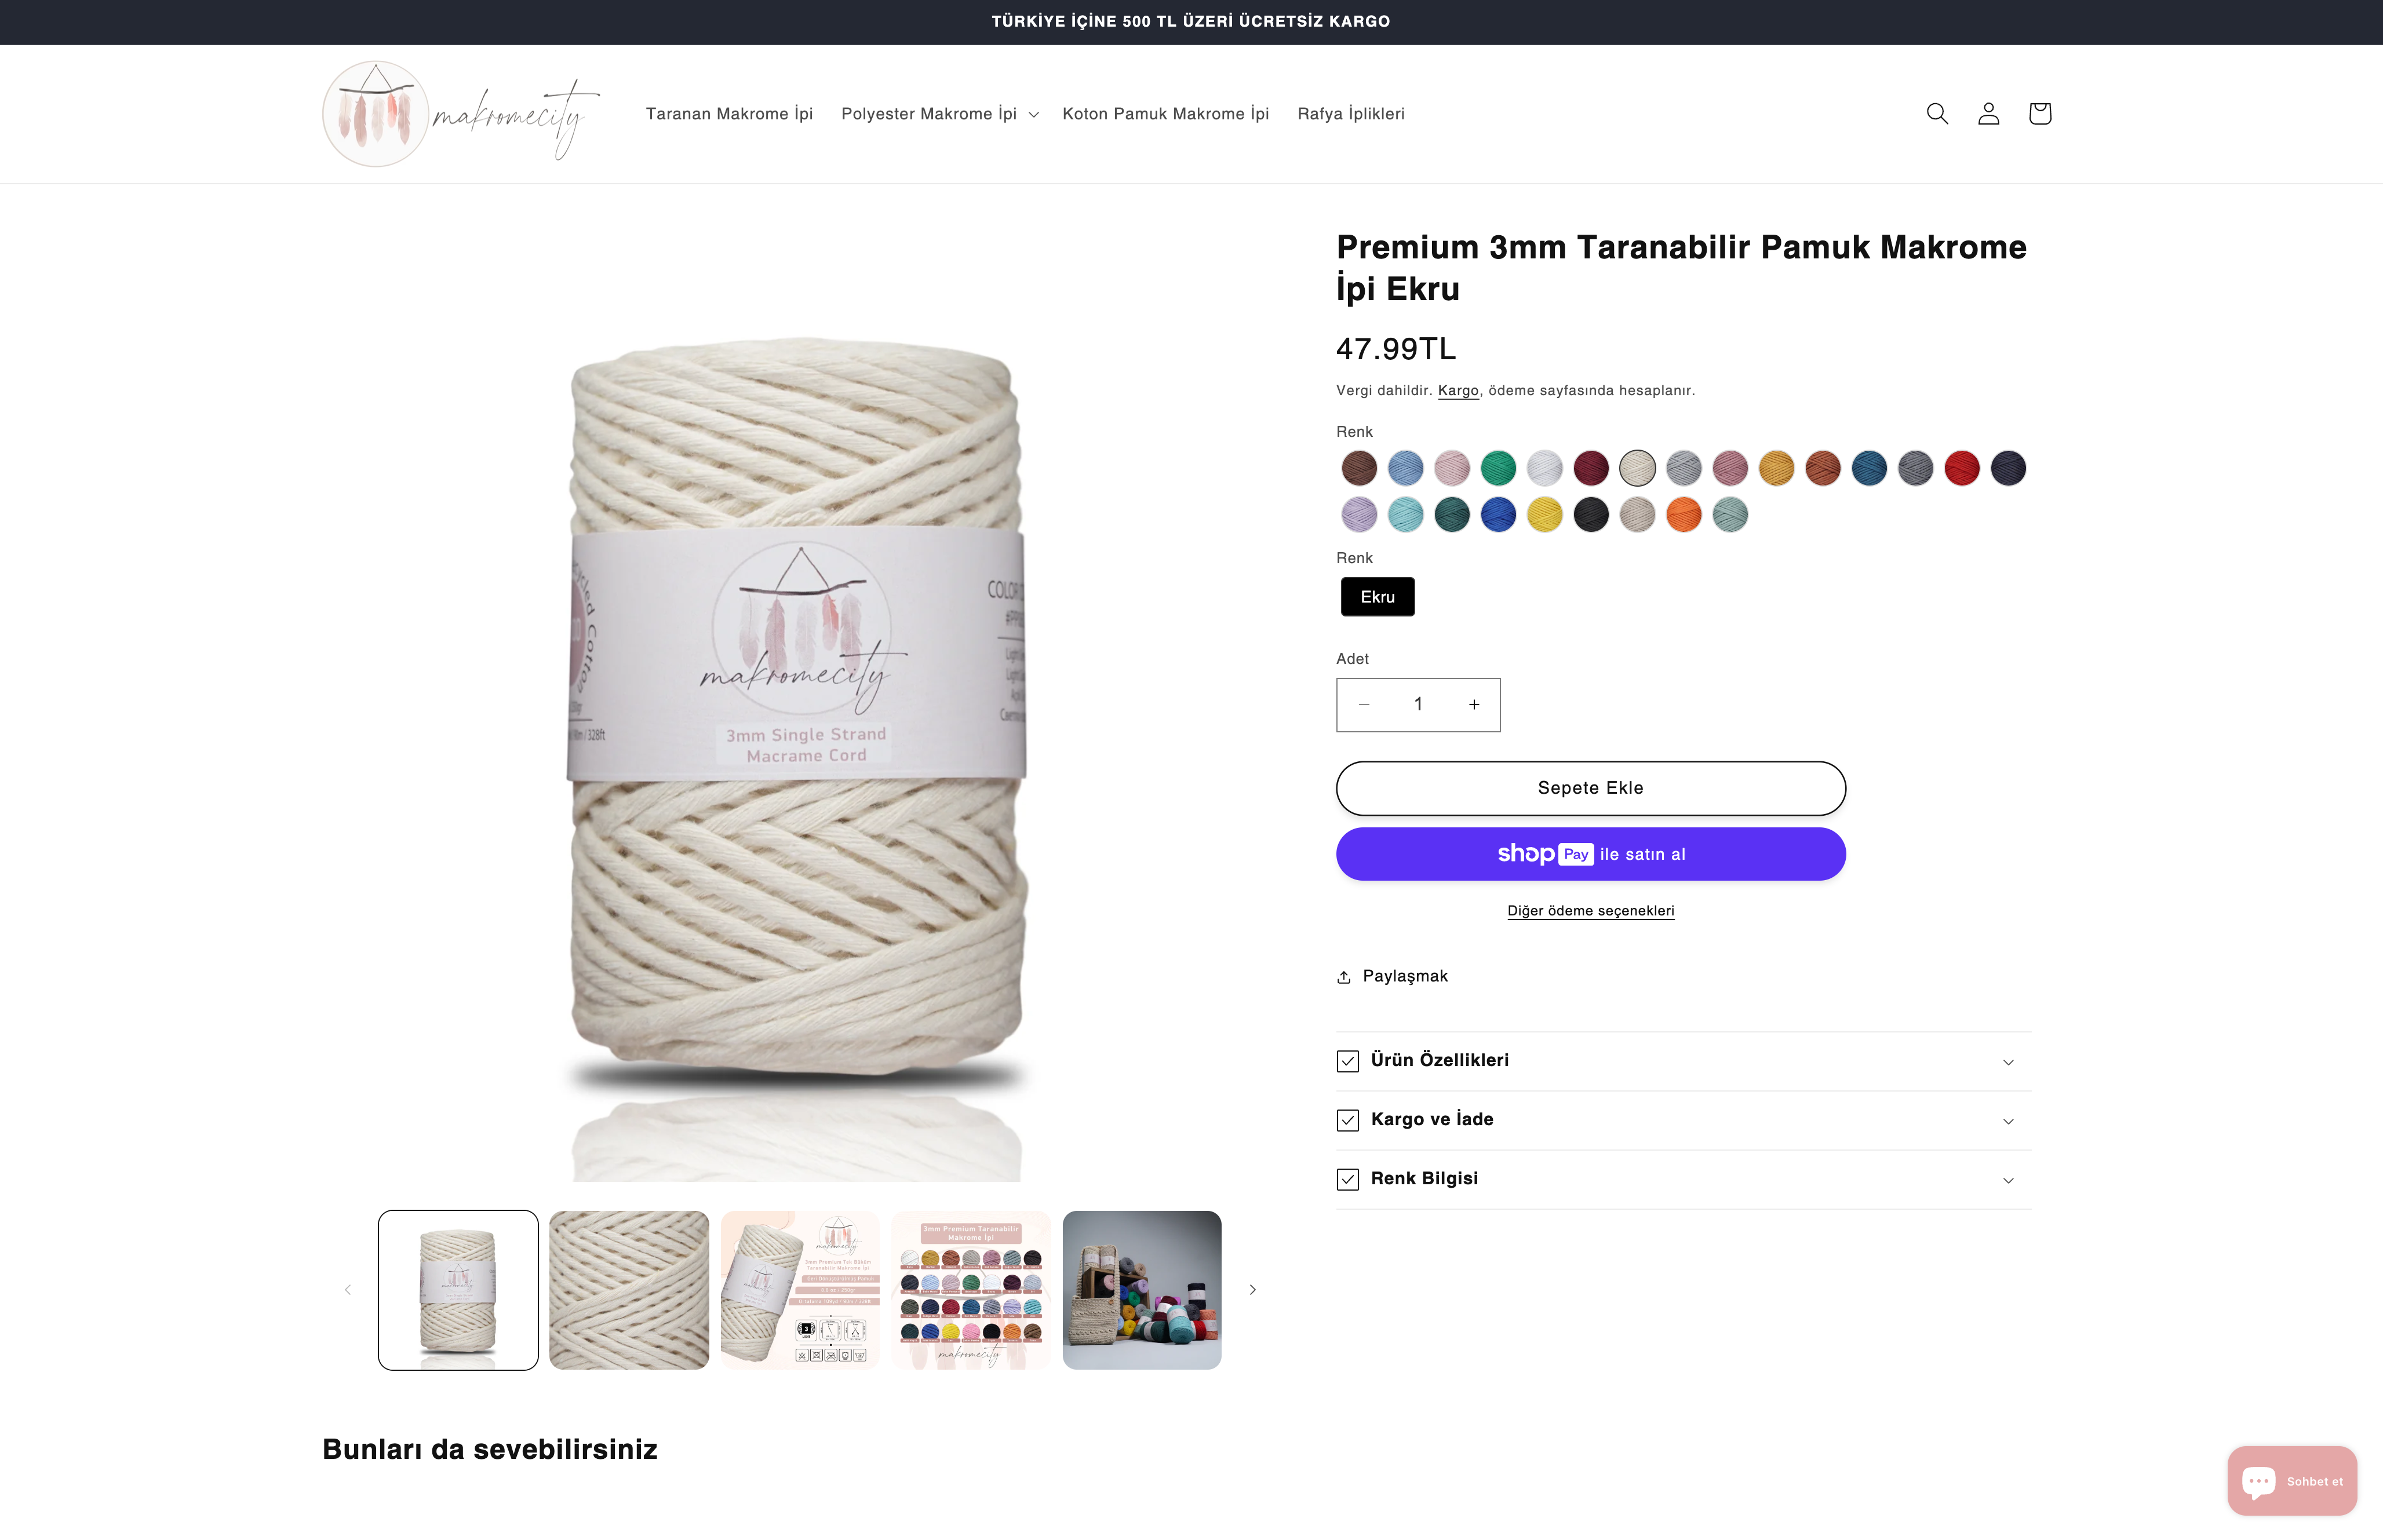Open the shopping cart icon
The width and height of the screenshot is (2383, 1540).
pos(2039,114)
